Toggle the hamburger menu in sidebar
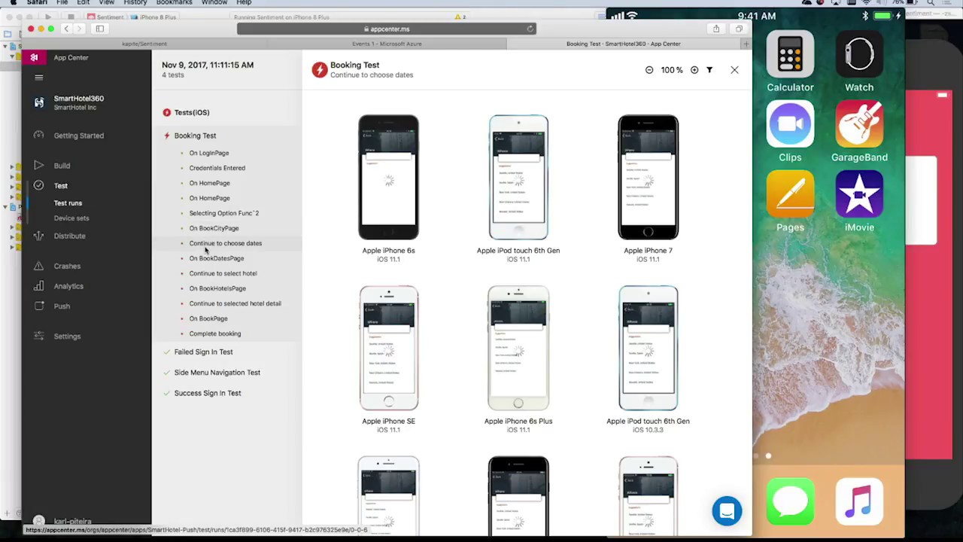 click(39, 77)
